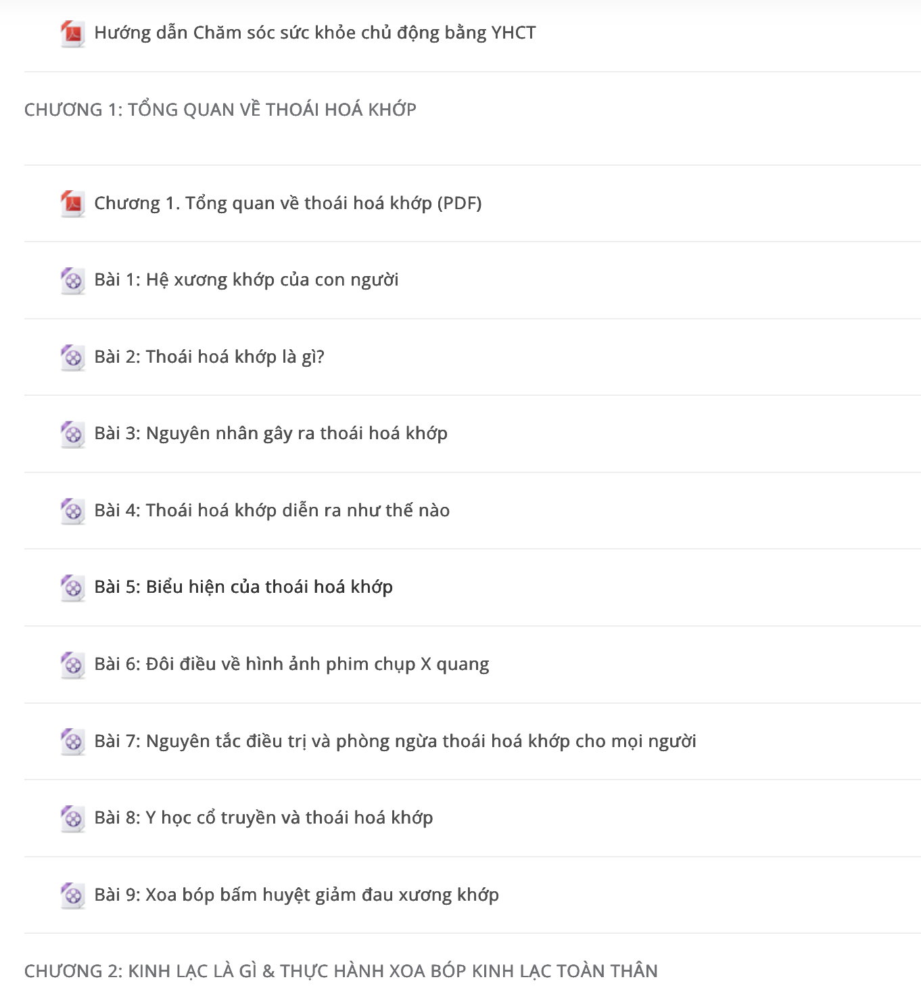Open Bài 6: Đôi điều về hình ảnh phim chụp

291,665
